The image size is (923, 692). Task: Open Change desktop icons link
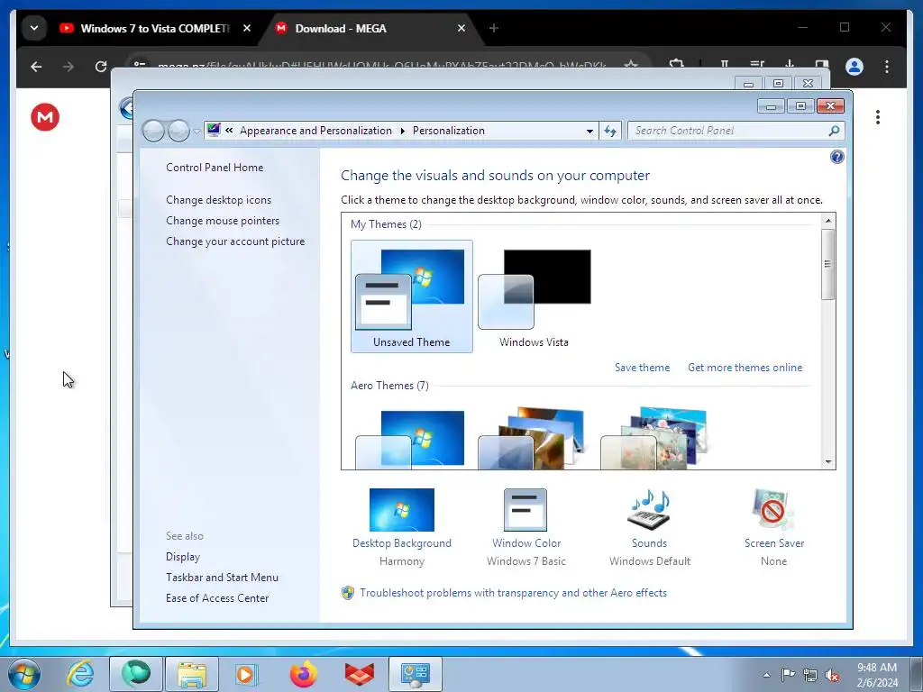pos(218,200)
